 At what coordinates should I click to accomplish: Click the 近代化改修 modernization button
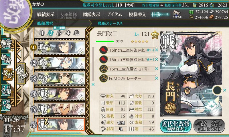click(175, 126)
